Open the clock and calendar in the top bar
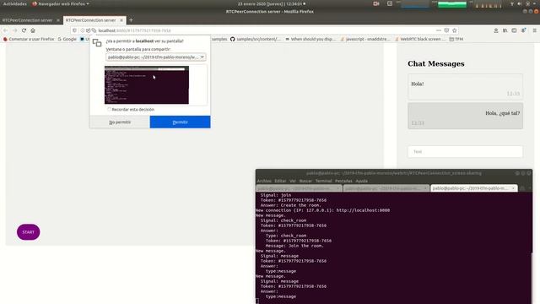540x304 pixels. (x=272, y=3)
